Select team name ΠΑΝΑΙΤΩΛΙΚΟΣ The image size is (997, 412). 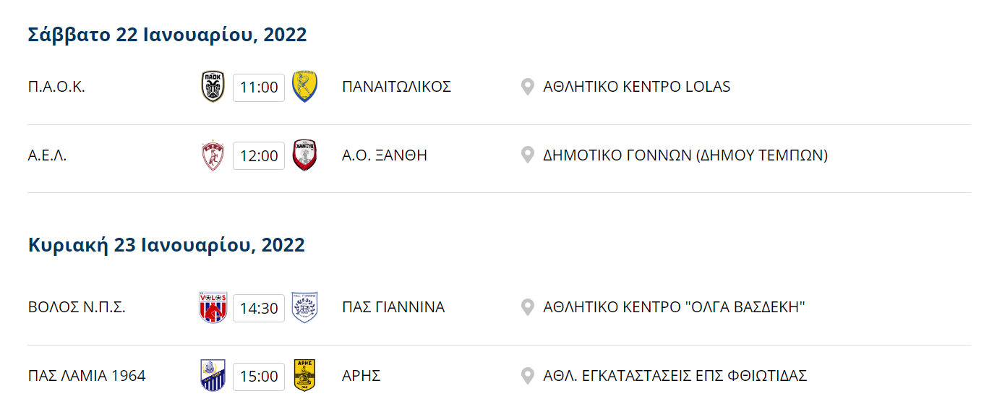click(x=397, y=87)
